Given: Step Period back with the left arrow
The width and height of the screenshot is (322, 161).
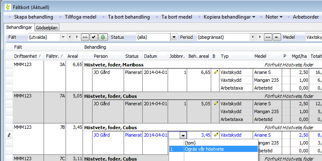Looking at the screenshot, I should pos(253,37).
